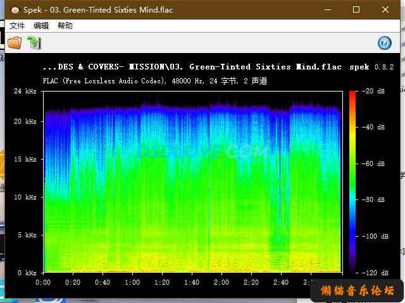This screenshot has width=405, height=303.
Task: Click the 2:20 time axis label
Action: [251, 282]
